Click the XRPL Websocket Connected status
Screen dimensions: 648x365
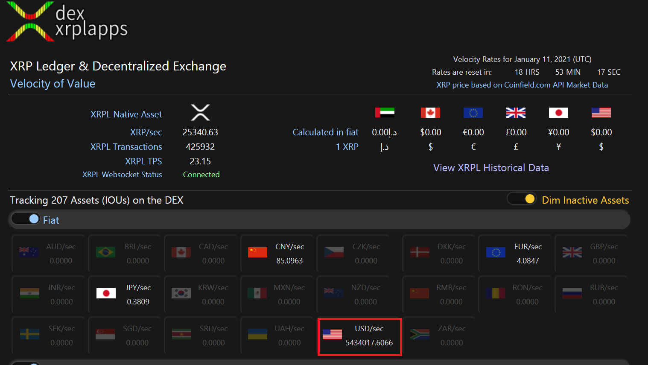(201, 174)
